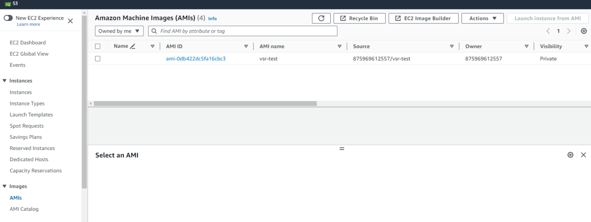Check the select-all AMIs checkbox
This screenshot has width=591, height=222.
point(98,46)
